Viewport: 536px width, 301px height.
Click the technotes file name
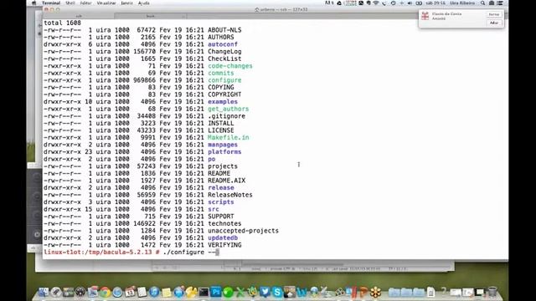click(x=224, y=223)
